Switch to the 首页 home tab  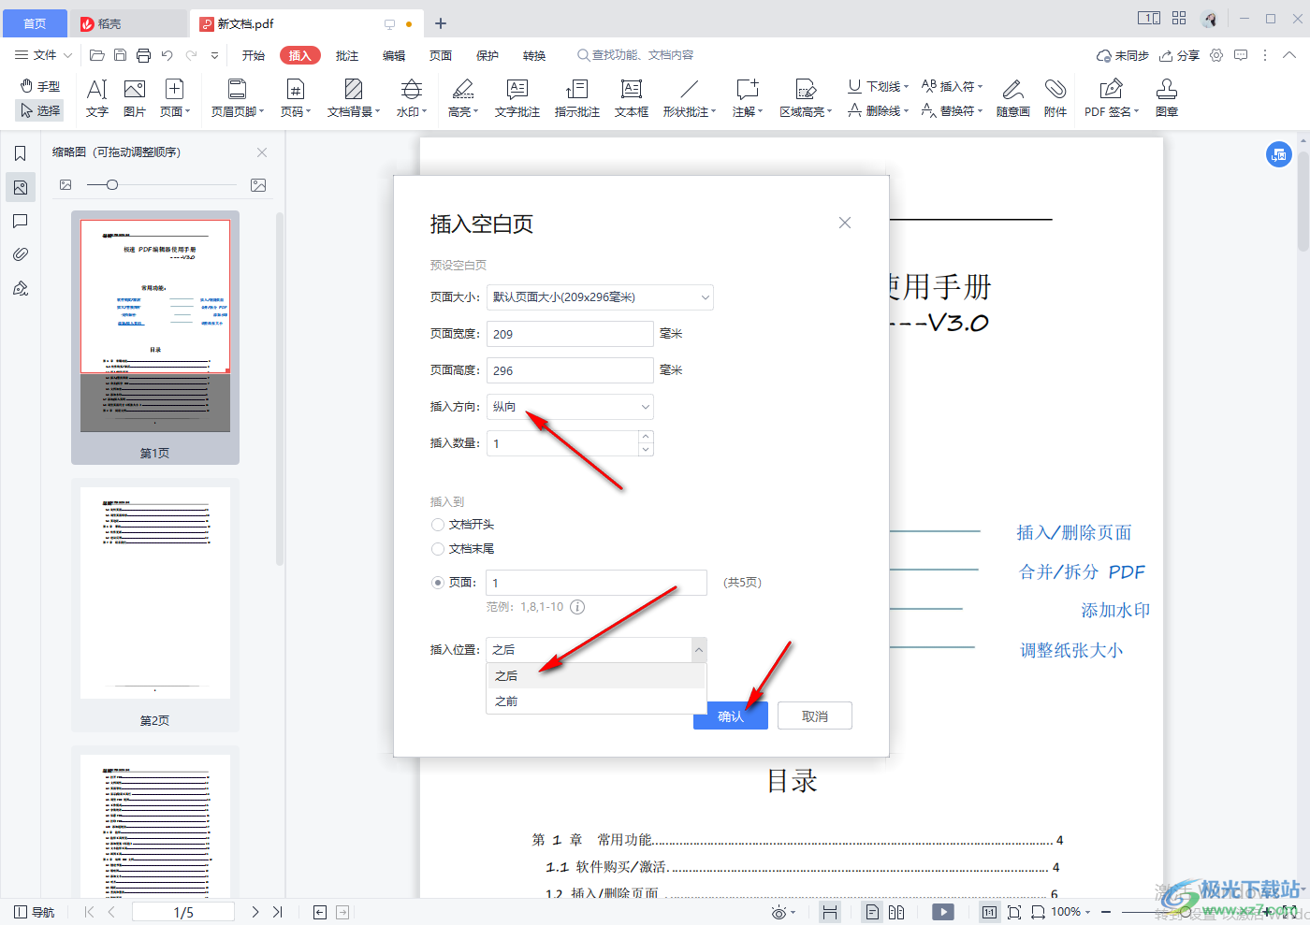[x=35, y=23]
